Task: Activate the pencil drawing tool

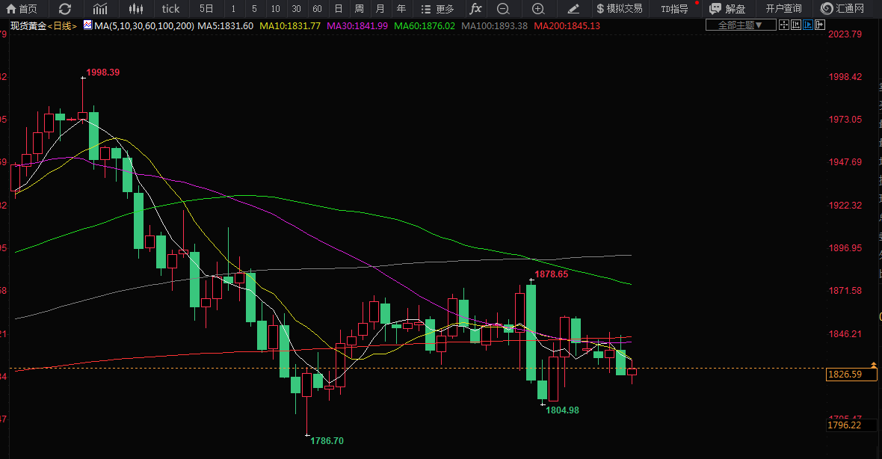Action: coord(573,9)
